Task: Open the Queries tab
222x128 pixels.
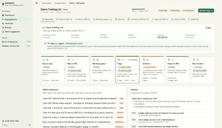Action: coord(120,20)
